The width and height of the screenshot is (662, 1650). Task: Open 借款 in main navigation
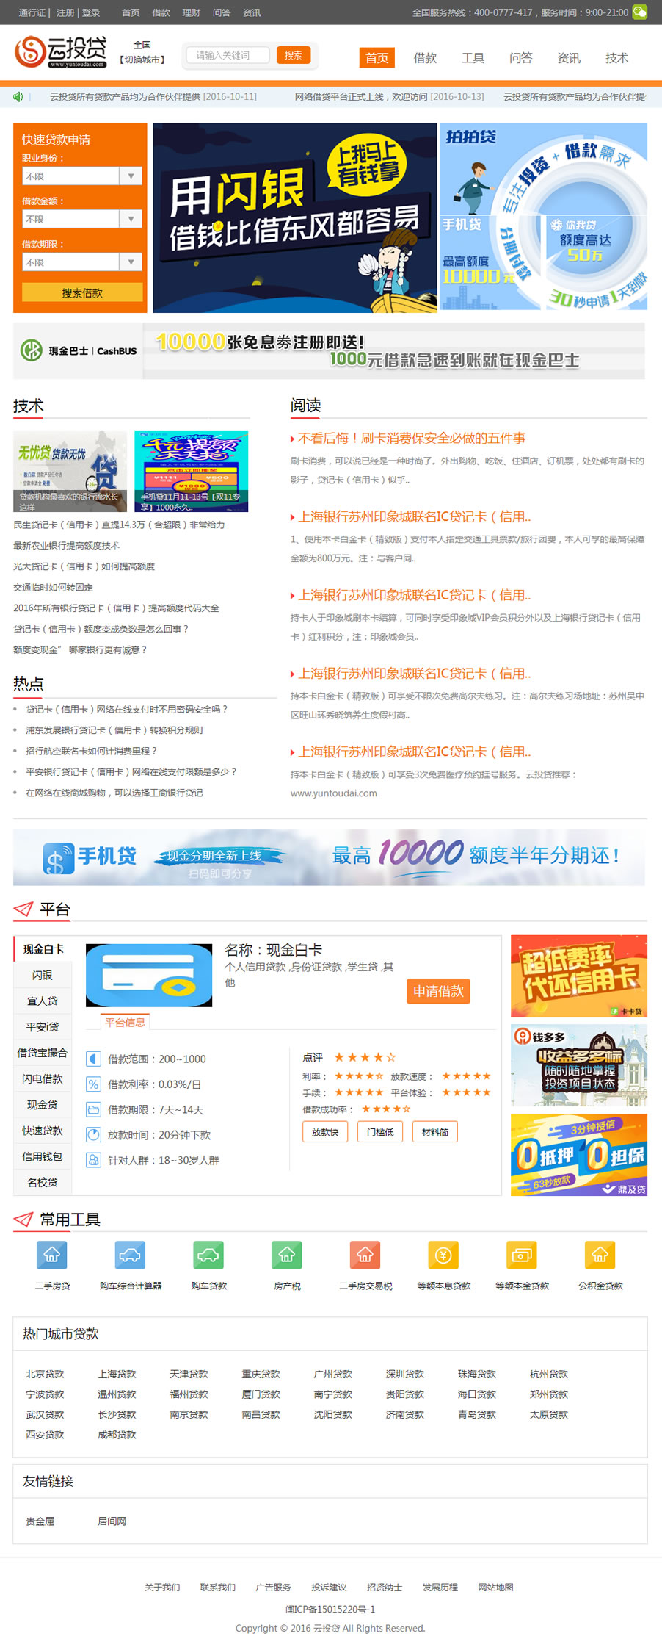pyautogui.click(x=425, y=58)
